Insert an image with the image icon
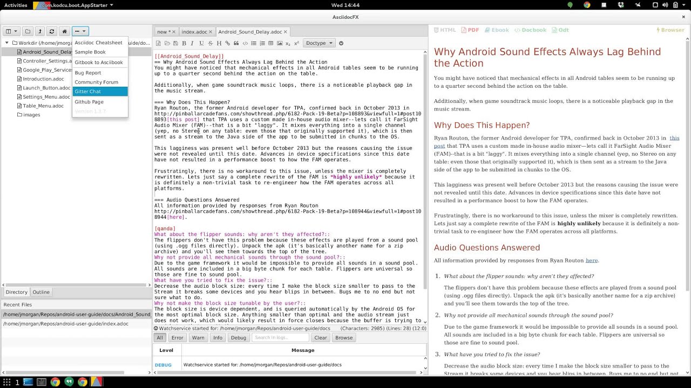Screen dimensions: 691x388 tap(280, 43)
